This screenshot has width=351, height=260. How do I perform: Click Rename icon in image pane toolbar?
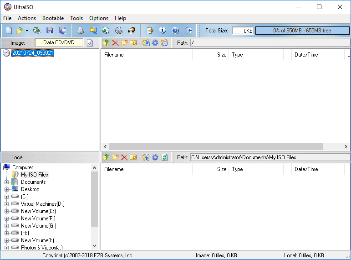(133, 42)
